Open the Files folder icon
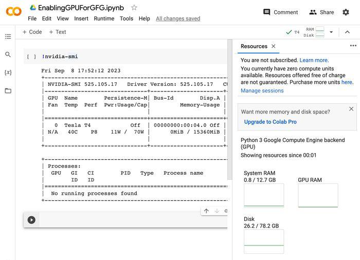The height and width of the screenshot is (260, 360). click(8, 90)
